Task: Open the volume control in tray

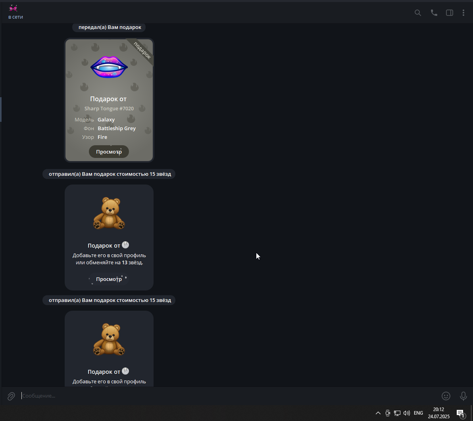Action: click(407, 413)
